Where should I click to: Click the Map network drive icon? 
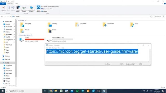(x=24, y=8)
